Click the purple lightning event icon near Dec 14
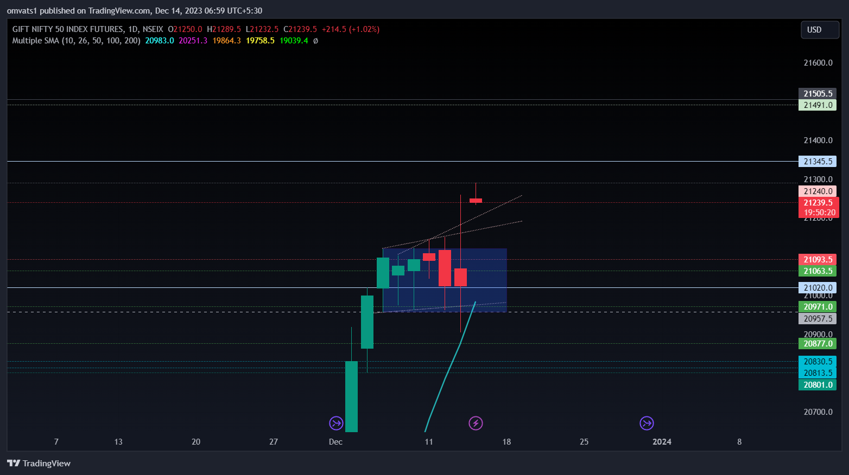This screenshot has height=475, width=849. point(476,423)
